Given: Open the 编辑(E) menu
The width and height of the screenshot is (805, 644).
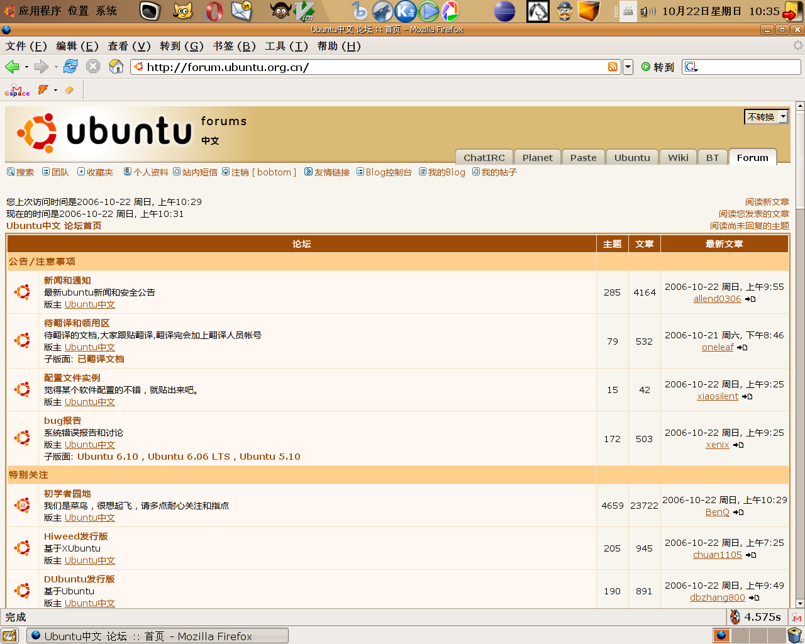Looking at the screenshot, I should (x=77, y=46).
